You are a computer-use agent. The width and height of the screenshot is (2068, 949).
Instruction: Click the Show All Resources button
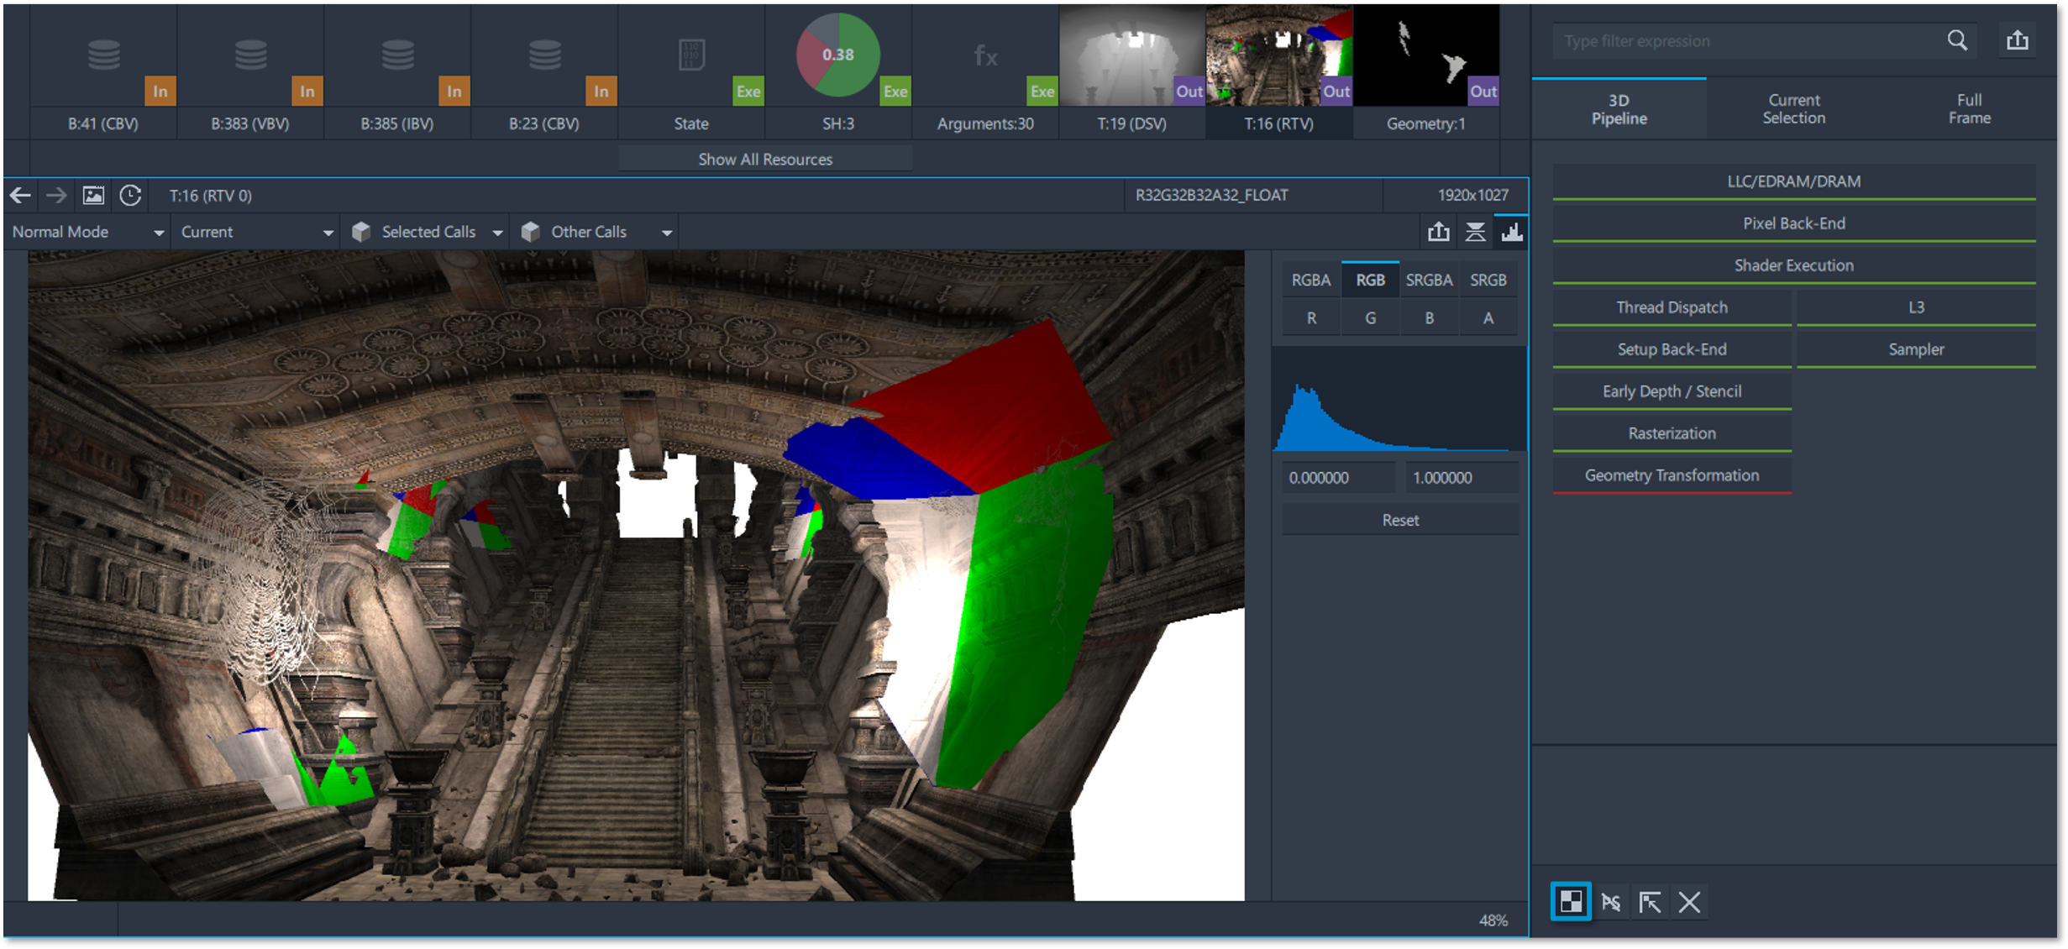(764, 159)
